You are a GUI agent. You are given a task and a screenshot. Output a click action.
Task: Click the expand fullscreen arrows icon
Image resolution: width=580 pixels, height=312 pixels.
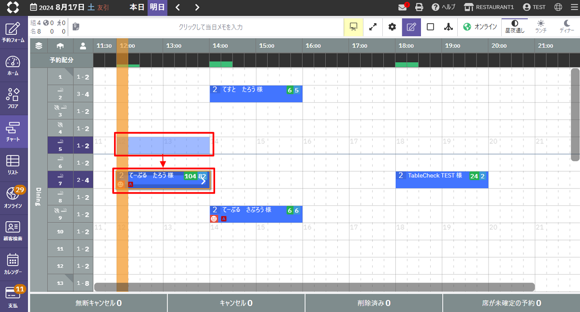(373, 27)
